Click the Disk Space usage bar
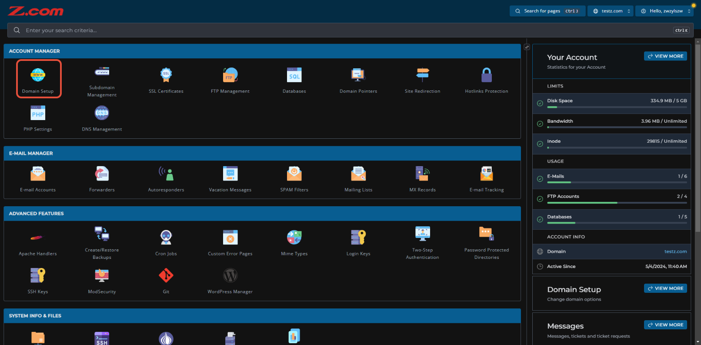 point(617,107)
